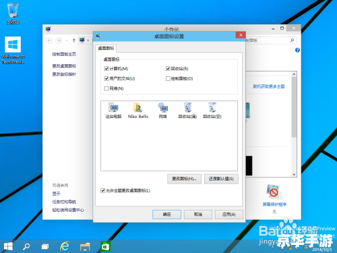Screen dimensions: 337x253
Task: Expand the address bar breadcrumb chevron
Action: 88,40
